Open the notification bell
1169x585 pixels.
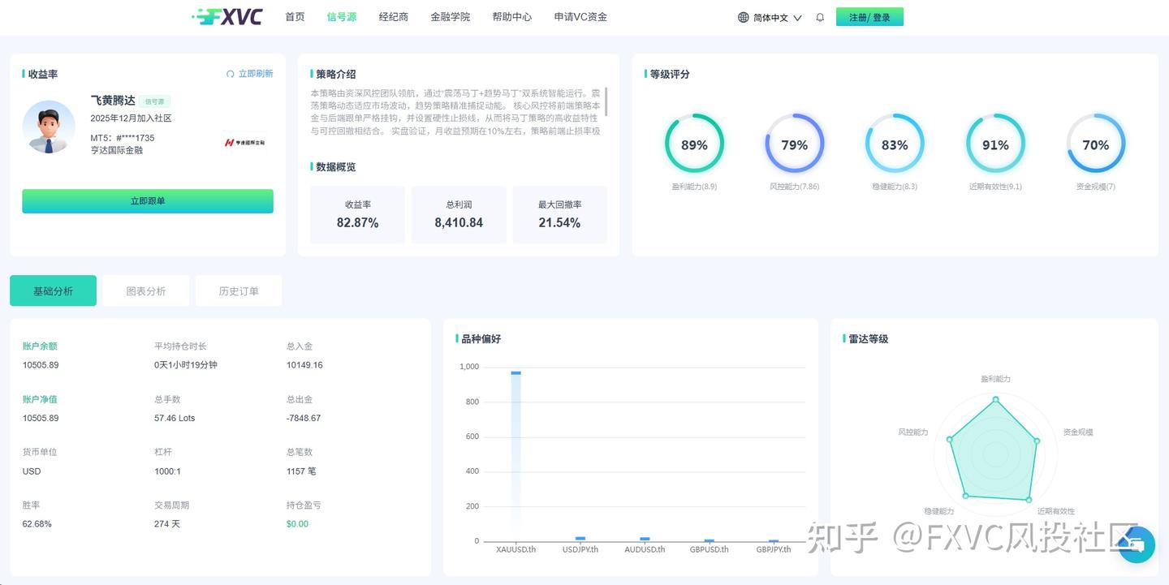(x=820, y=16)
